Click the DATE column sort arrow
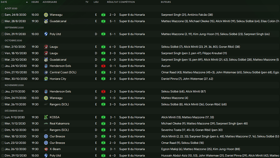280x158 pixels. [27, 2]
